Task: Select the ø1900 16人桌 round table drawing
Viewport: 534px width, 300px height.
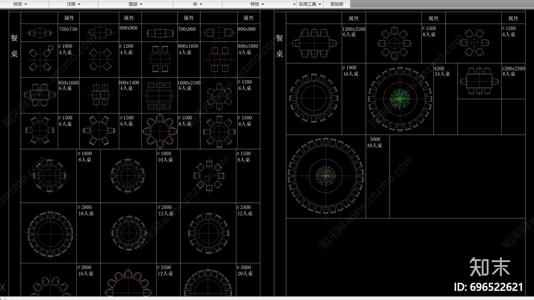Action: (314, 98)
